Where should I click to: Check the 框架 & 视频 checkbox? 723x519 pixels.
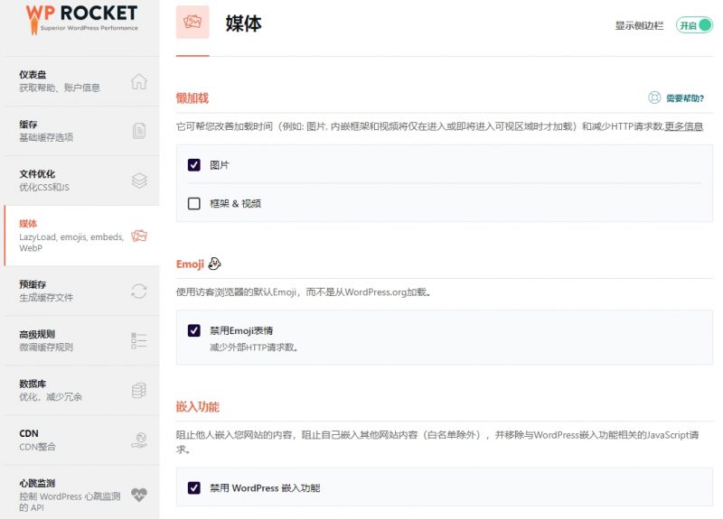[x=194, y=204]
